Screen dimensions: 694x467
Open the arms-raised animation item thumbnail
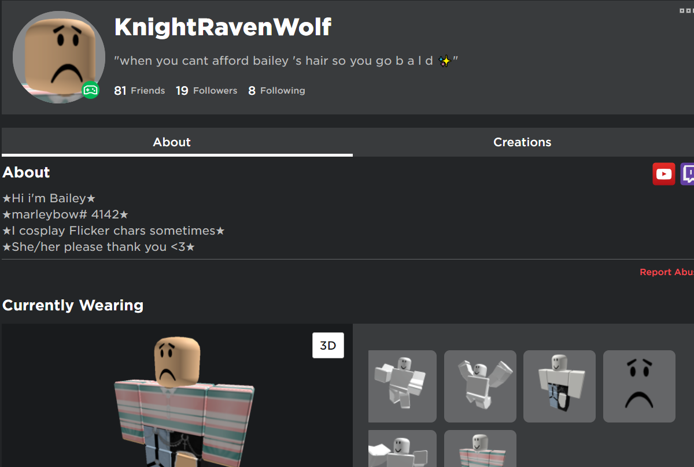[x=480, y=386]
